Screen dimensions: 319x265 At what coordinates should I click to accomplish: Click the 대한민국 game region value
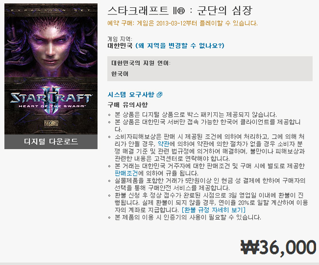click(x=120, y=45)
